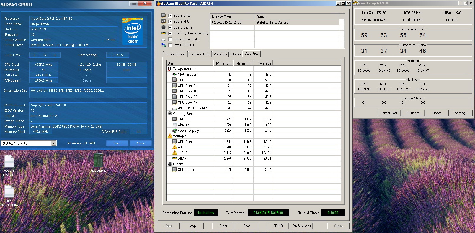The width and height of the screenshot is (475, 233).
Task: Click the Real Temp title bar icon
Action: point(355,3)
